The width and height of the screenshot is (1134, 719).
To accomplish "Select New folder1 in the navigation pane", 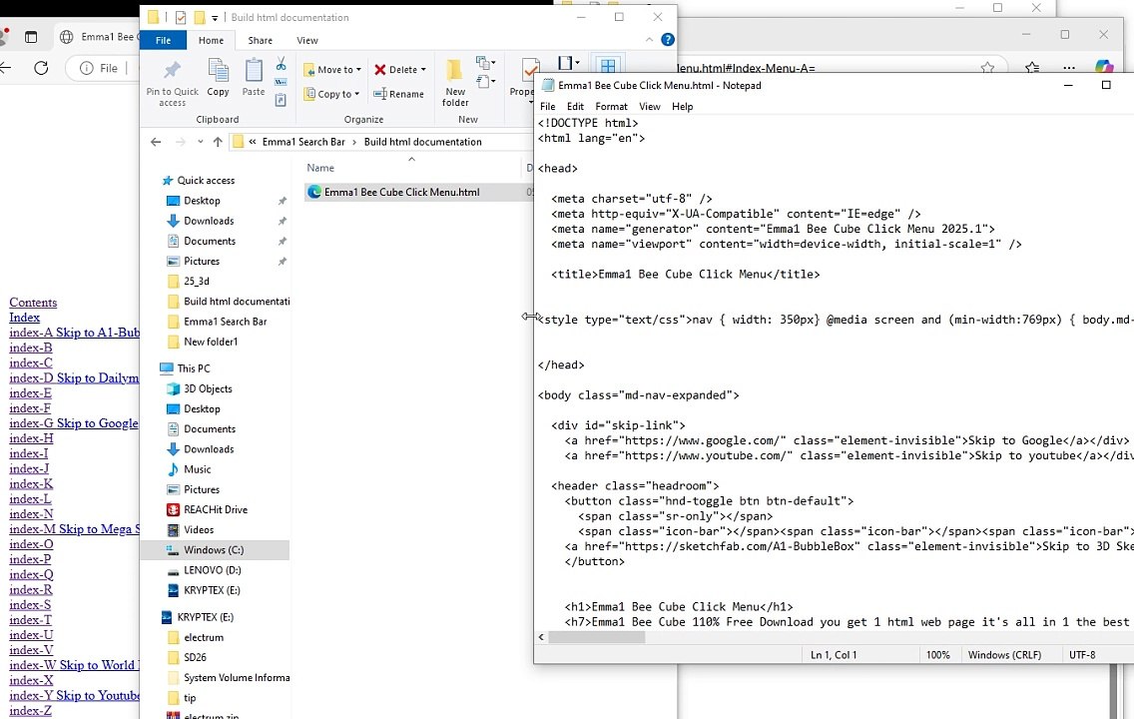I will pyautogui.click(x=211, y=342).
